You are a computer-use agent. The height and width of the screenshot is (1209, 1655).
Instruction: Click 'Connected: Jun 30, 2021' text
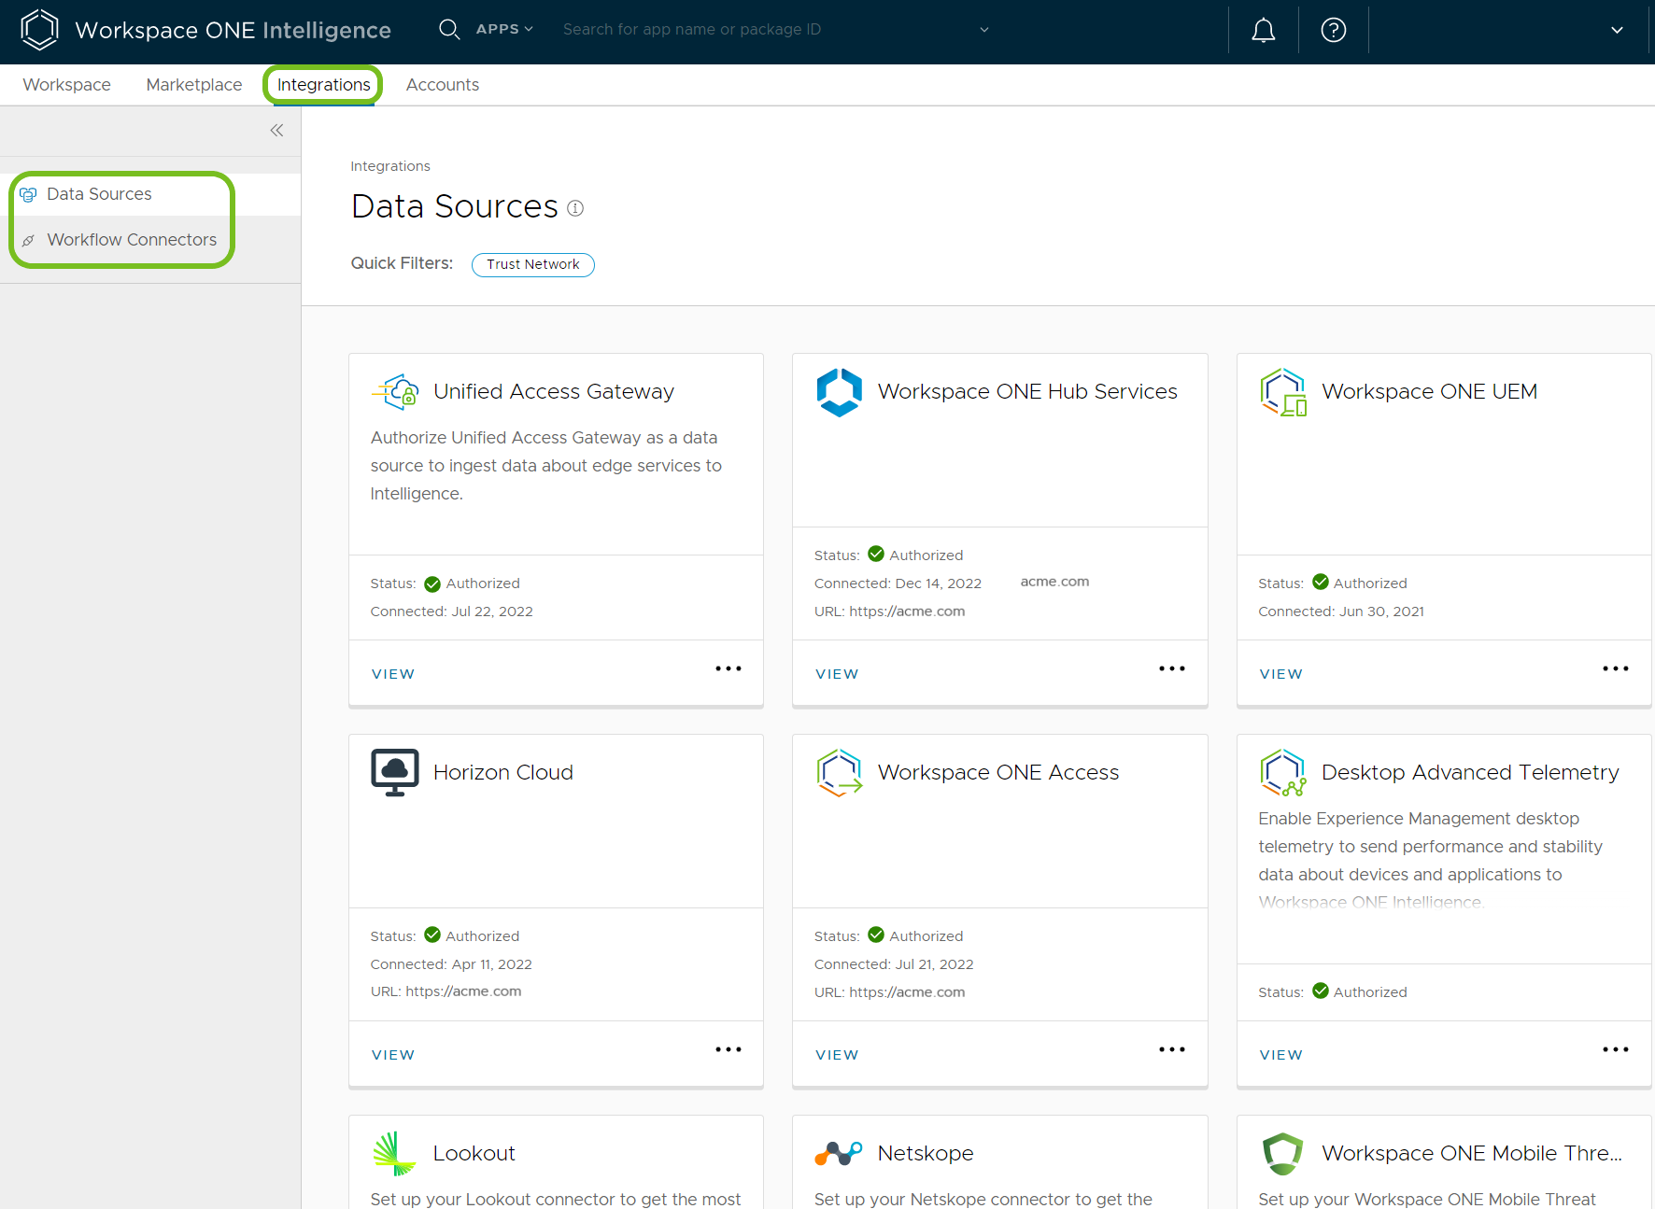pos(1341,612)
